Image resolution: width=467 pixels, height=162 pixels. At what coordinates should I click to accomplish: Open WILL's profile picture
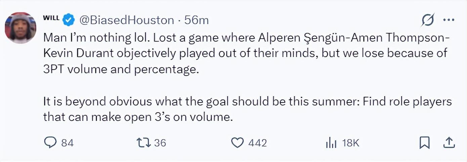20,28
